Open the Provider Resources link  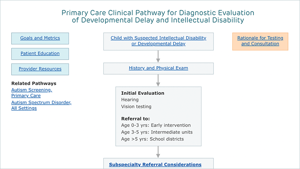pyautogui.click(x=40, y=69)
